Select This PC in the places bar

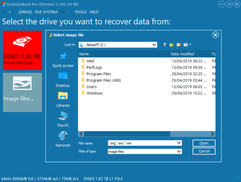tap(63, 120)
